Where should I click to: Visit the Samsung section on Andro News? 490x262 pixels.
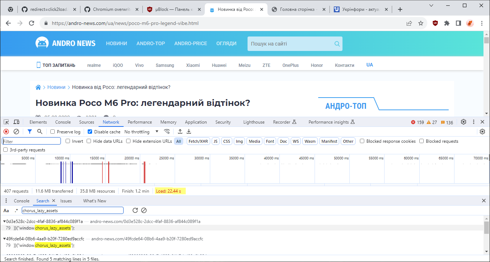[165, 65]
